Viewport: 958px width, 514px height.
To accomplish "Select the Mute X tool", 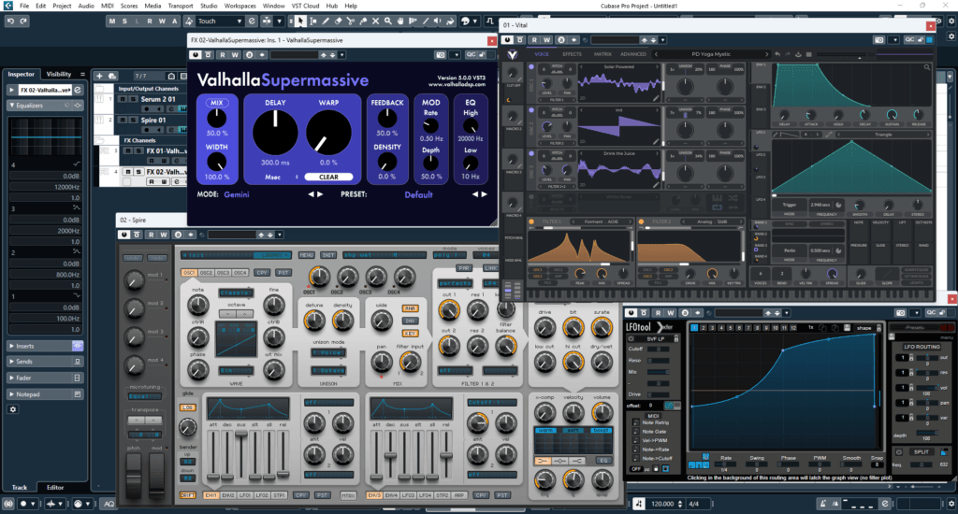I will click(375, 21).
